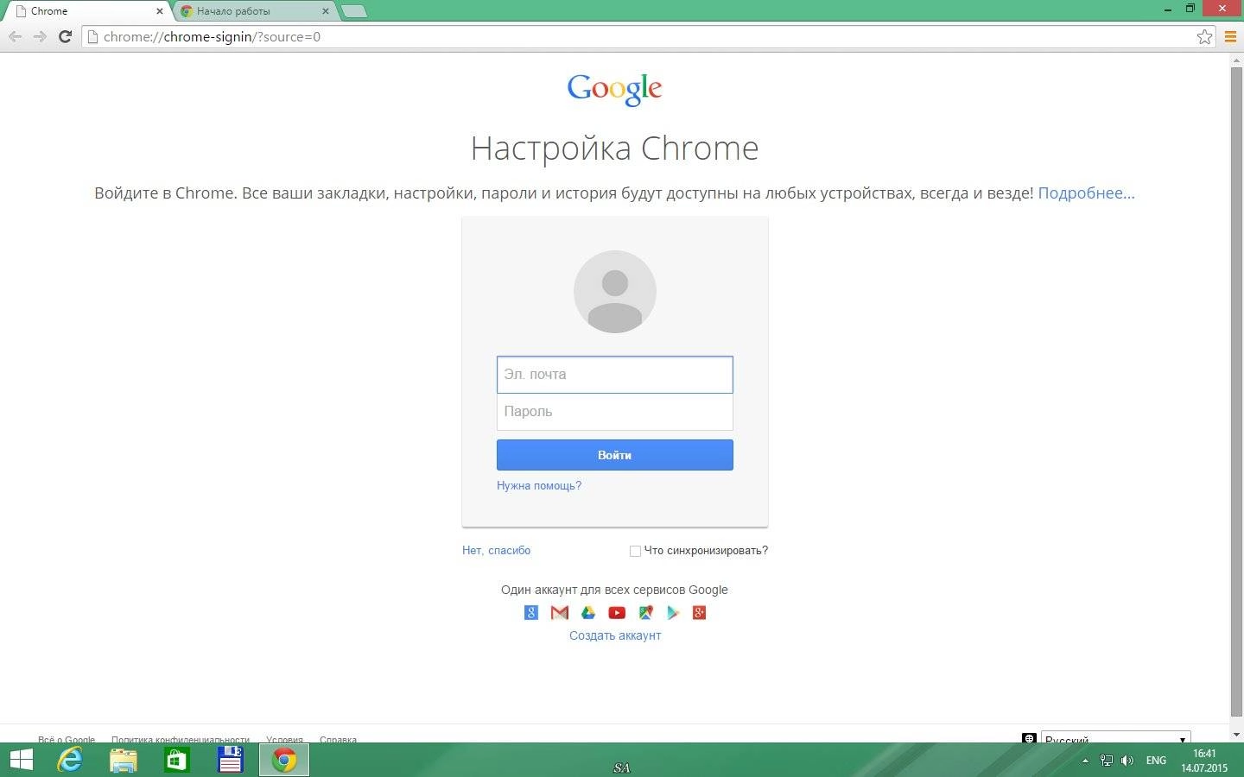The height and width of the screenshot is (777, 1244).
Task: Open the "Справка" footer link
Action: pos(338,739)
